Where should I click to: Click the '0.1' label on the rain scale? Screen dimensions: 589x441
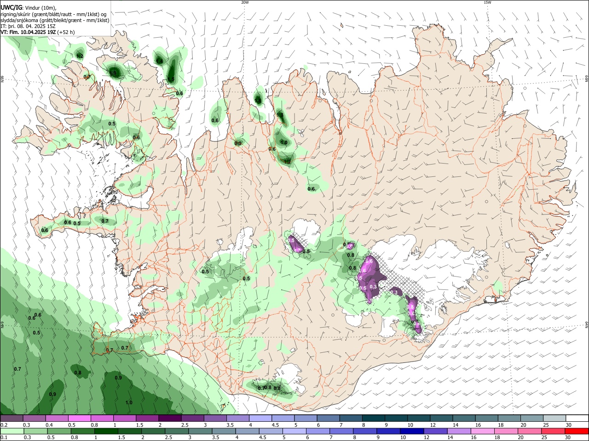[x=4, y=437]
